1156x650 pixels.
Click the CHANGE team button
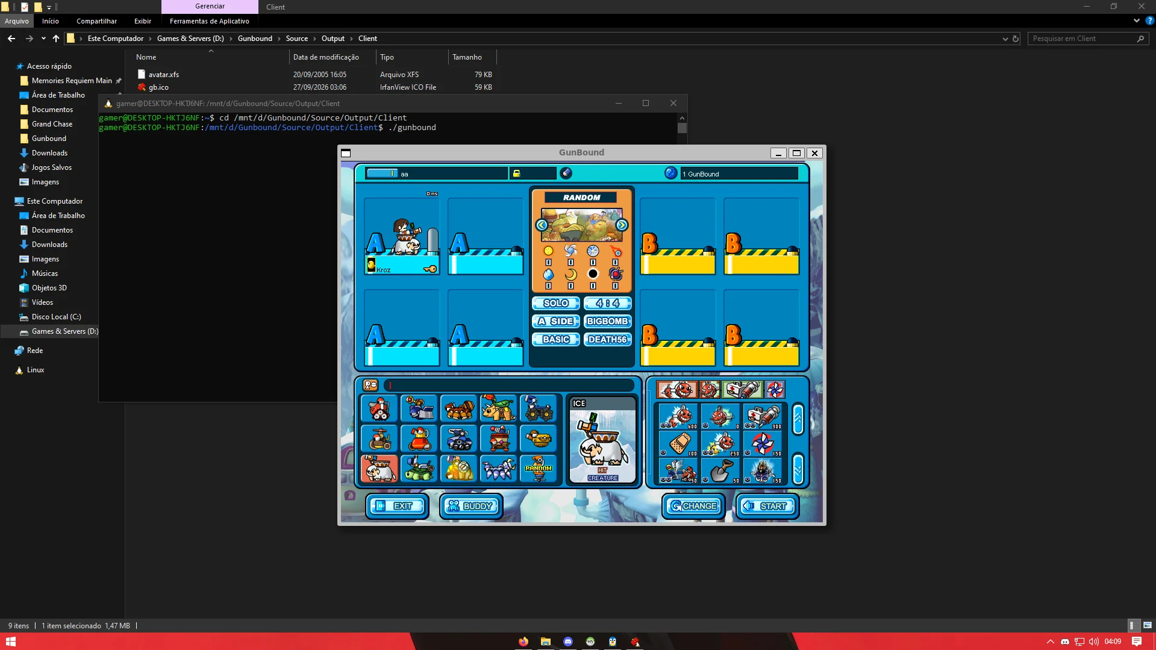click(x=693, y=506)
